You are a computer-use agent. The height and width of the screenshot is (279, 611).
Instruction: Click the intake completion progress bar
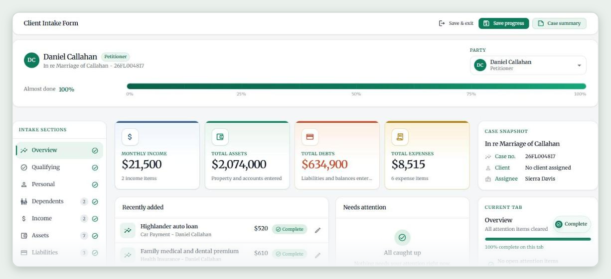coord(356,87)
